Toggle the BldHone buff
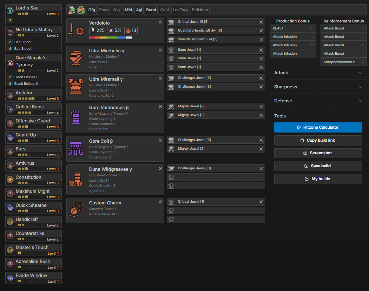This screenshot has width=369, height=291. click(200, 10)
